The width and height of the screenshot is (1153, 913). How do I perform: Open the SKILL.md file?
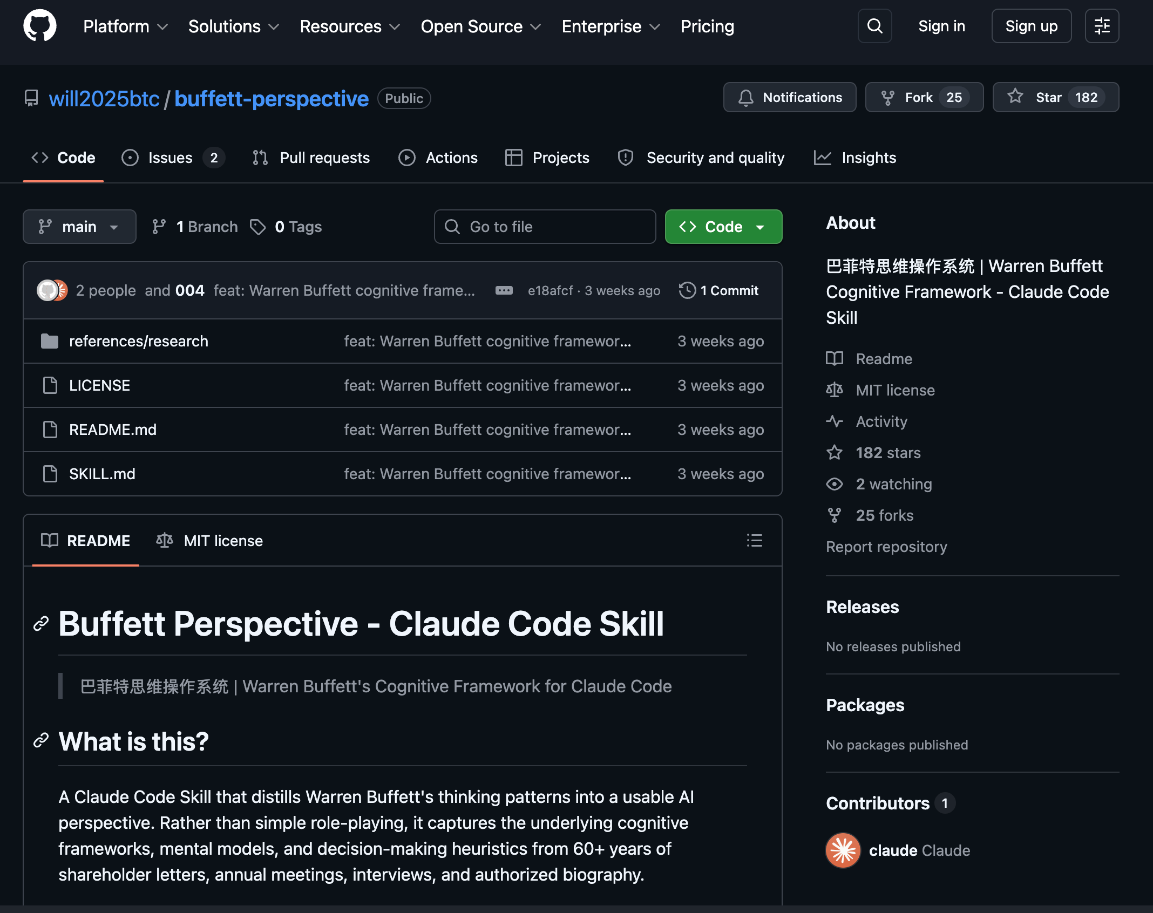[102, 474]
